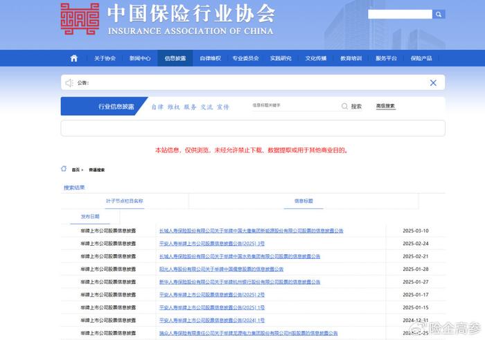Viewport: 485px width, 340px height.
Task: Click the date 2025-03-10
Action: pyautogui.click(x=416, y=231)
